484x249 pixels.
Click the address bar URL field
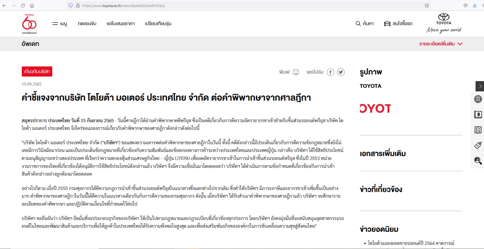click(249, 5)
